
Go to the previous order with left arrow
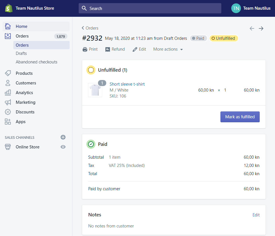pyautogui.click(x=252, y=28)
